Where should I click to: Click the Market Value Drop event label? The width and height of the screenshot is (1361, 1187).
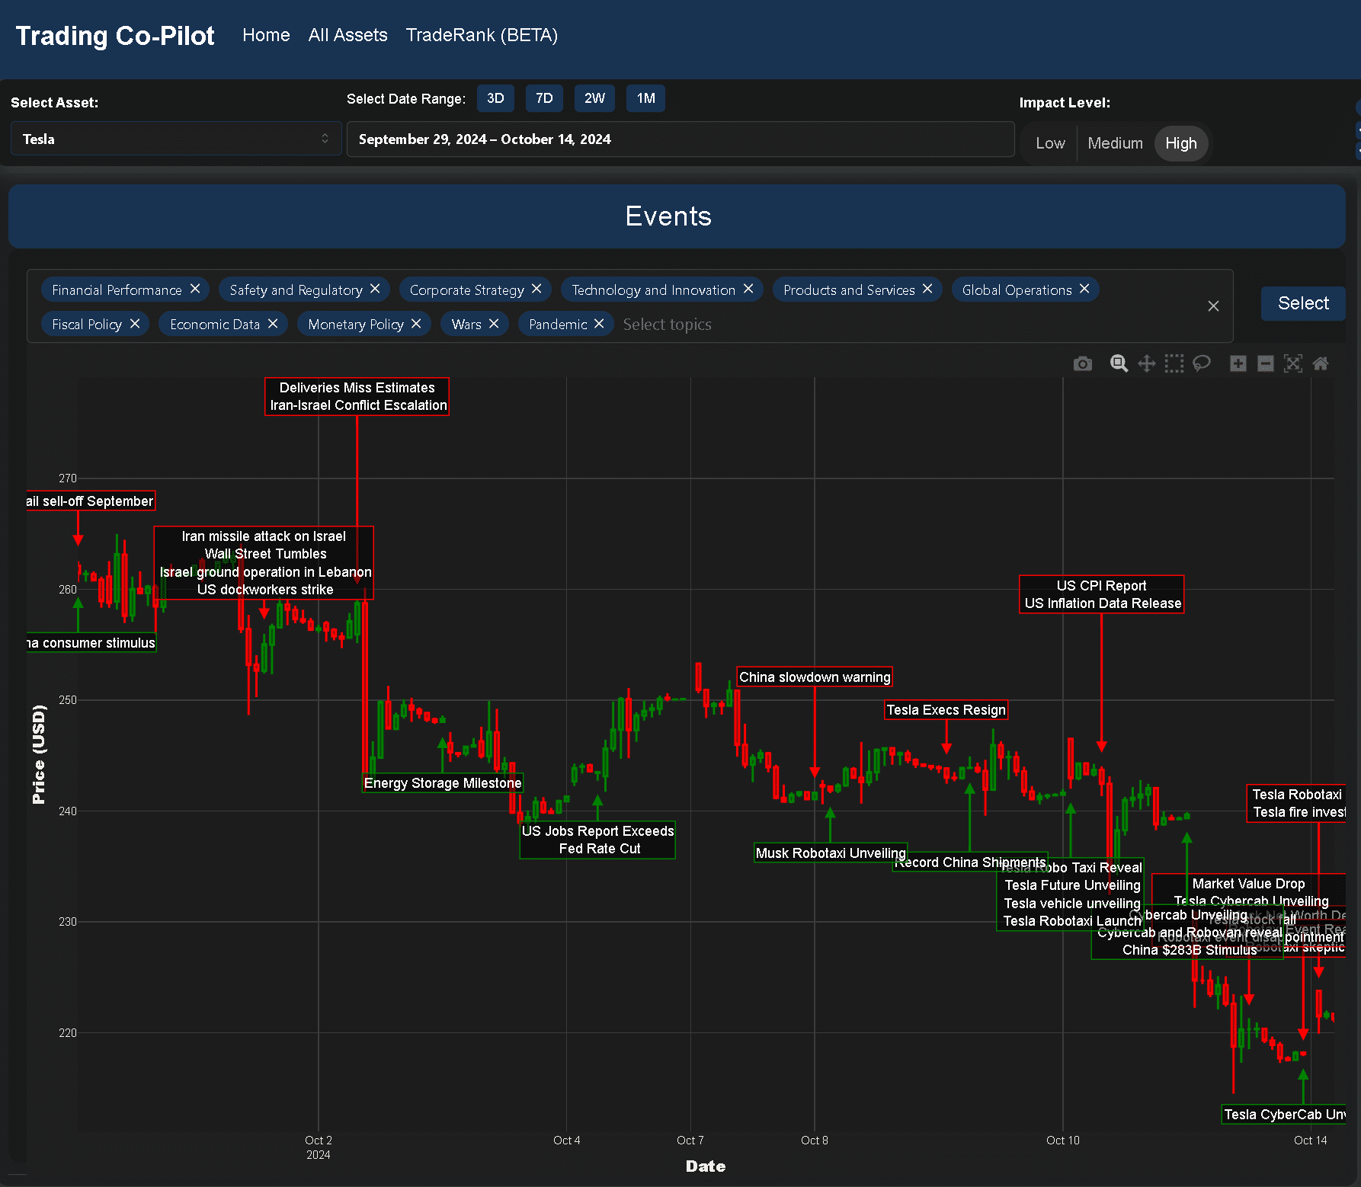(1248, 884)
